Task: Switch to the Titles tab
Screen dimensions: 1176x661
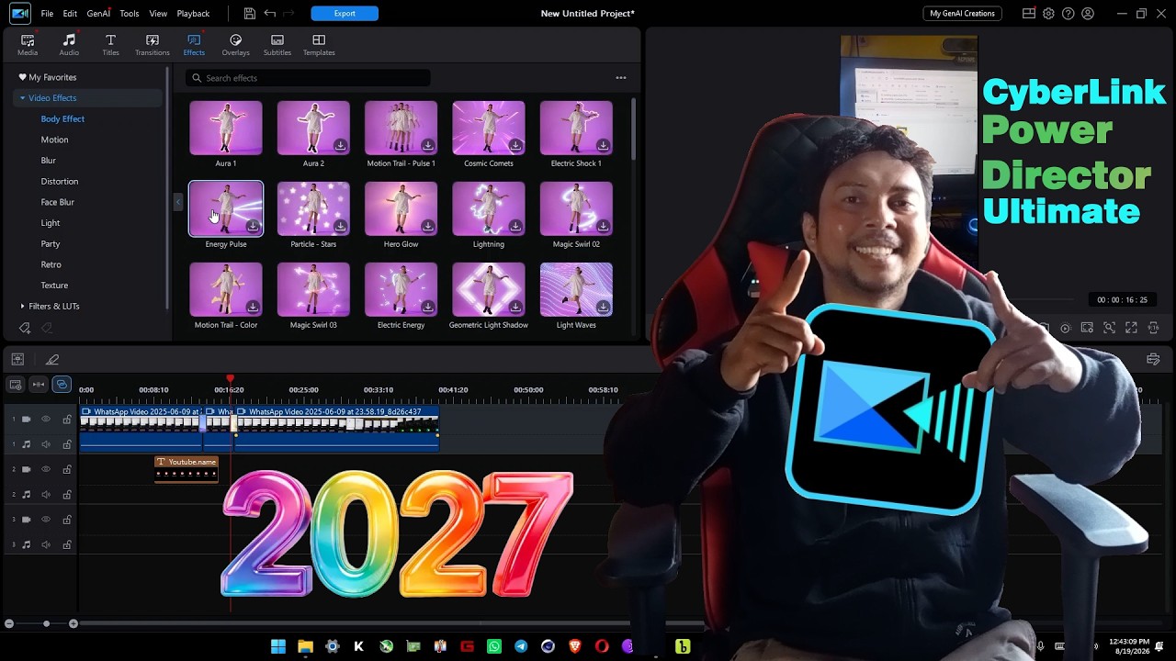Action: point(110,45)
